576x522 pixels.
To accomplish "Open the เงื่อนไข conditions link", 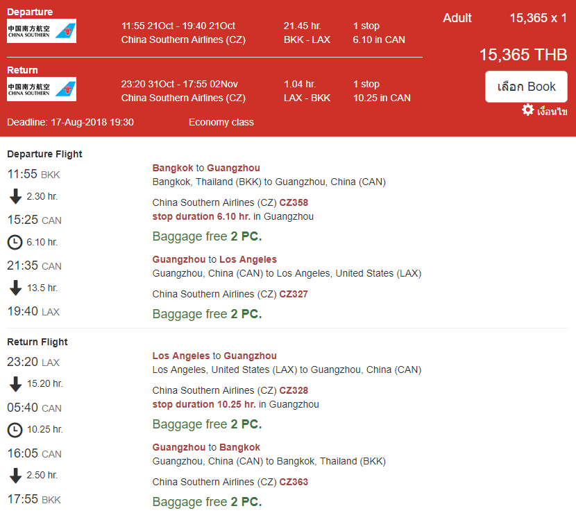I will (552, 111).
